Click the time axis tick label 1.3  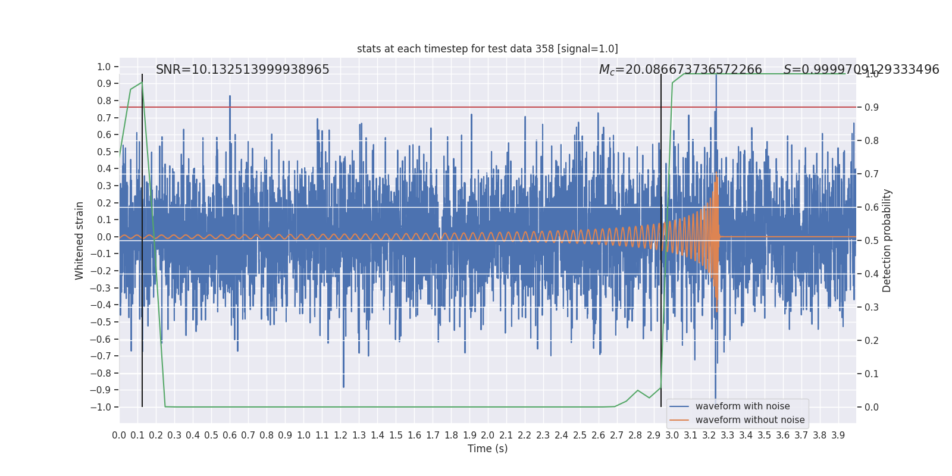tap(359, 436)
